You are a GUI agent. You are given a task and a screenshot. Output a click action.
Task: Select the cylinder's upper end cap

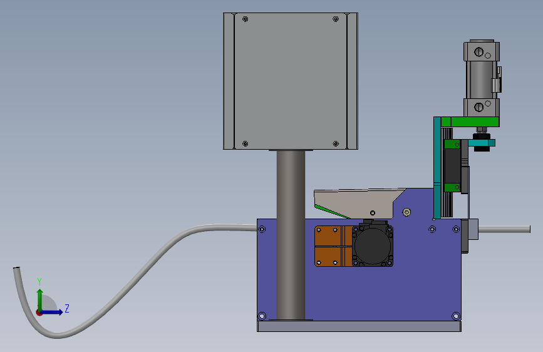point(482,51)
